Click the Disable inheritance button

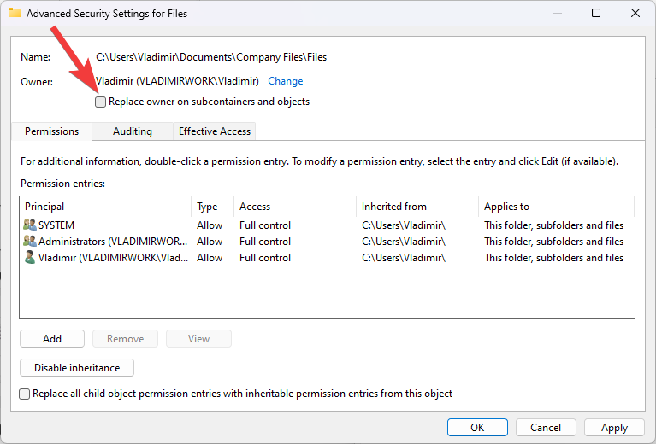tap(77, 368)
